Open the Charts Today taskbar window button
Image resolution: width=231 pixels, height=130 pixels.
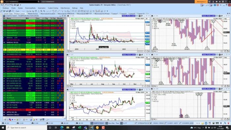coord(97,123)
